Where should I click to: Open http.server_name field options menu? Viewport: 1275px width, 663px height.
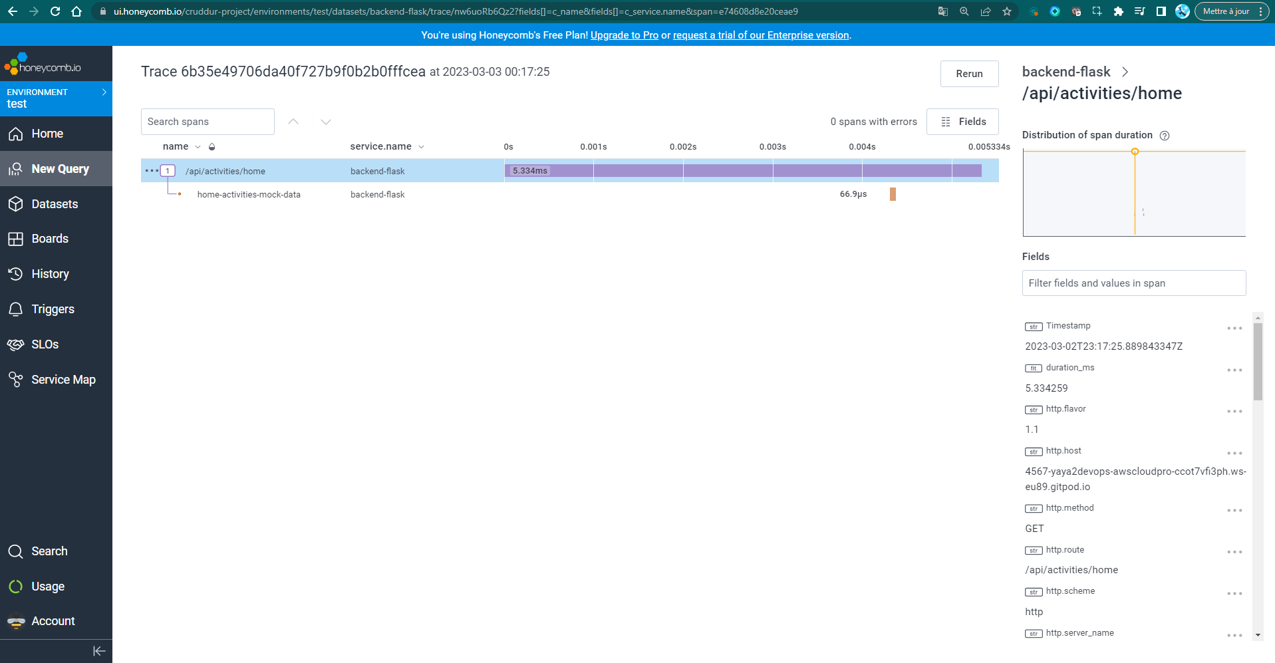[1234, 636]
